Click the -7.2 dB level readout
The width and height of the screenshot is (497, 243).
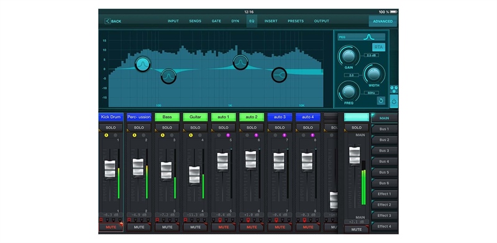[x=167, y=215]
